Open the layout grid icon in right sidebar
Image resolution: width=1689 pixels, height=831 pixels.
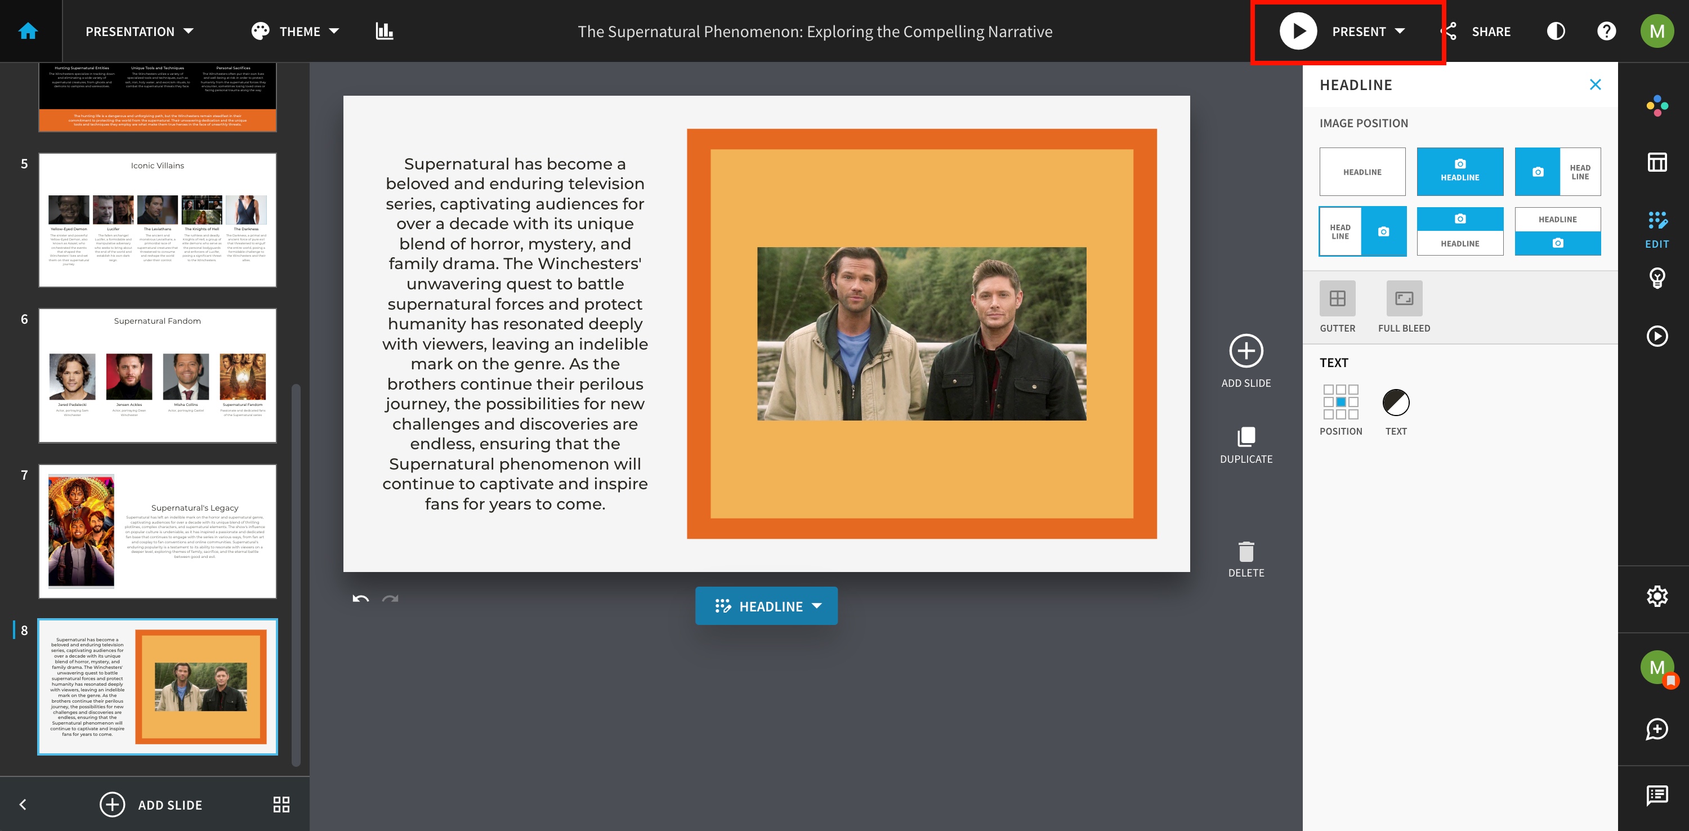1657,162
